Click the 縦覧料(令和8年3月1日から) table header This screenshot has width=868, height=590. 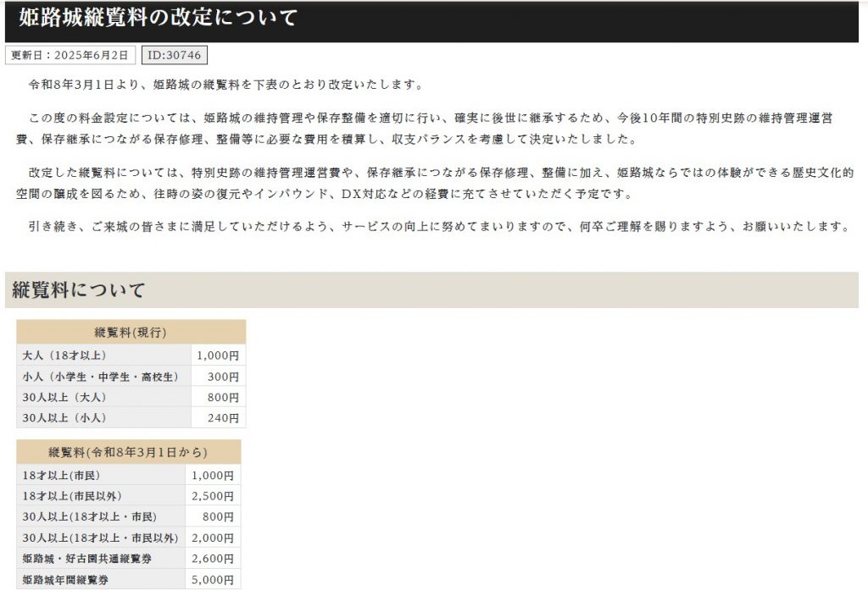pyautogui.click(x=128, y=452)
